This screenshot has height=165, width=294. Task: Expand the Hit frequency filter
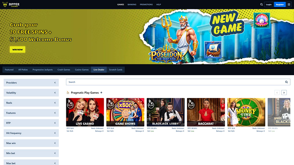click(x=31, y=133)
